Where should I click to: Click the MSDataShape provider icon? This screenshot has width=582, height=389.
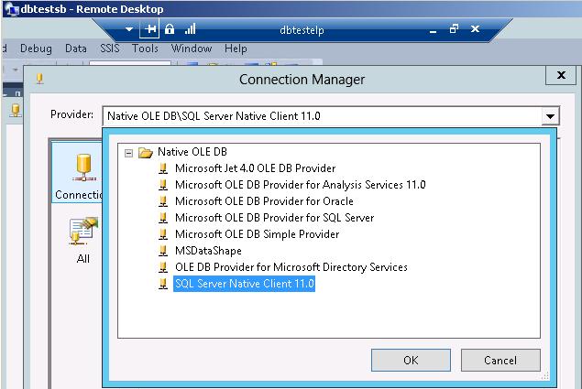(163, 251)
